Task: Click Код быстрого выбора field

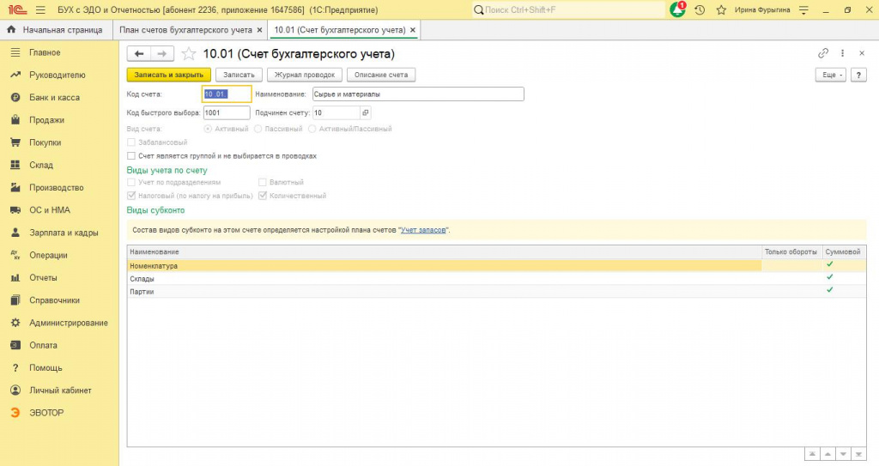Action: [x=227, y=112]
